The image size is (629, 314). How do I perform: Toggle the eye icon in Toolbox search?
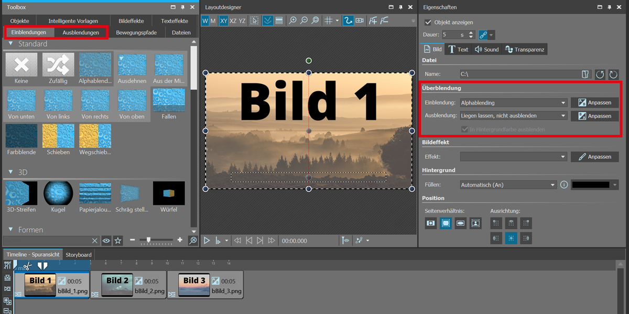click(106, 241)
